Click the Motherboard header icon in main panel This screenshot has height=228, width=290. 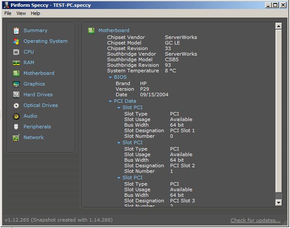point(91,31)
